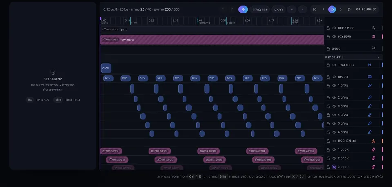Jump to the timeline start

coord(315,9)
